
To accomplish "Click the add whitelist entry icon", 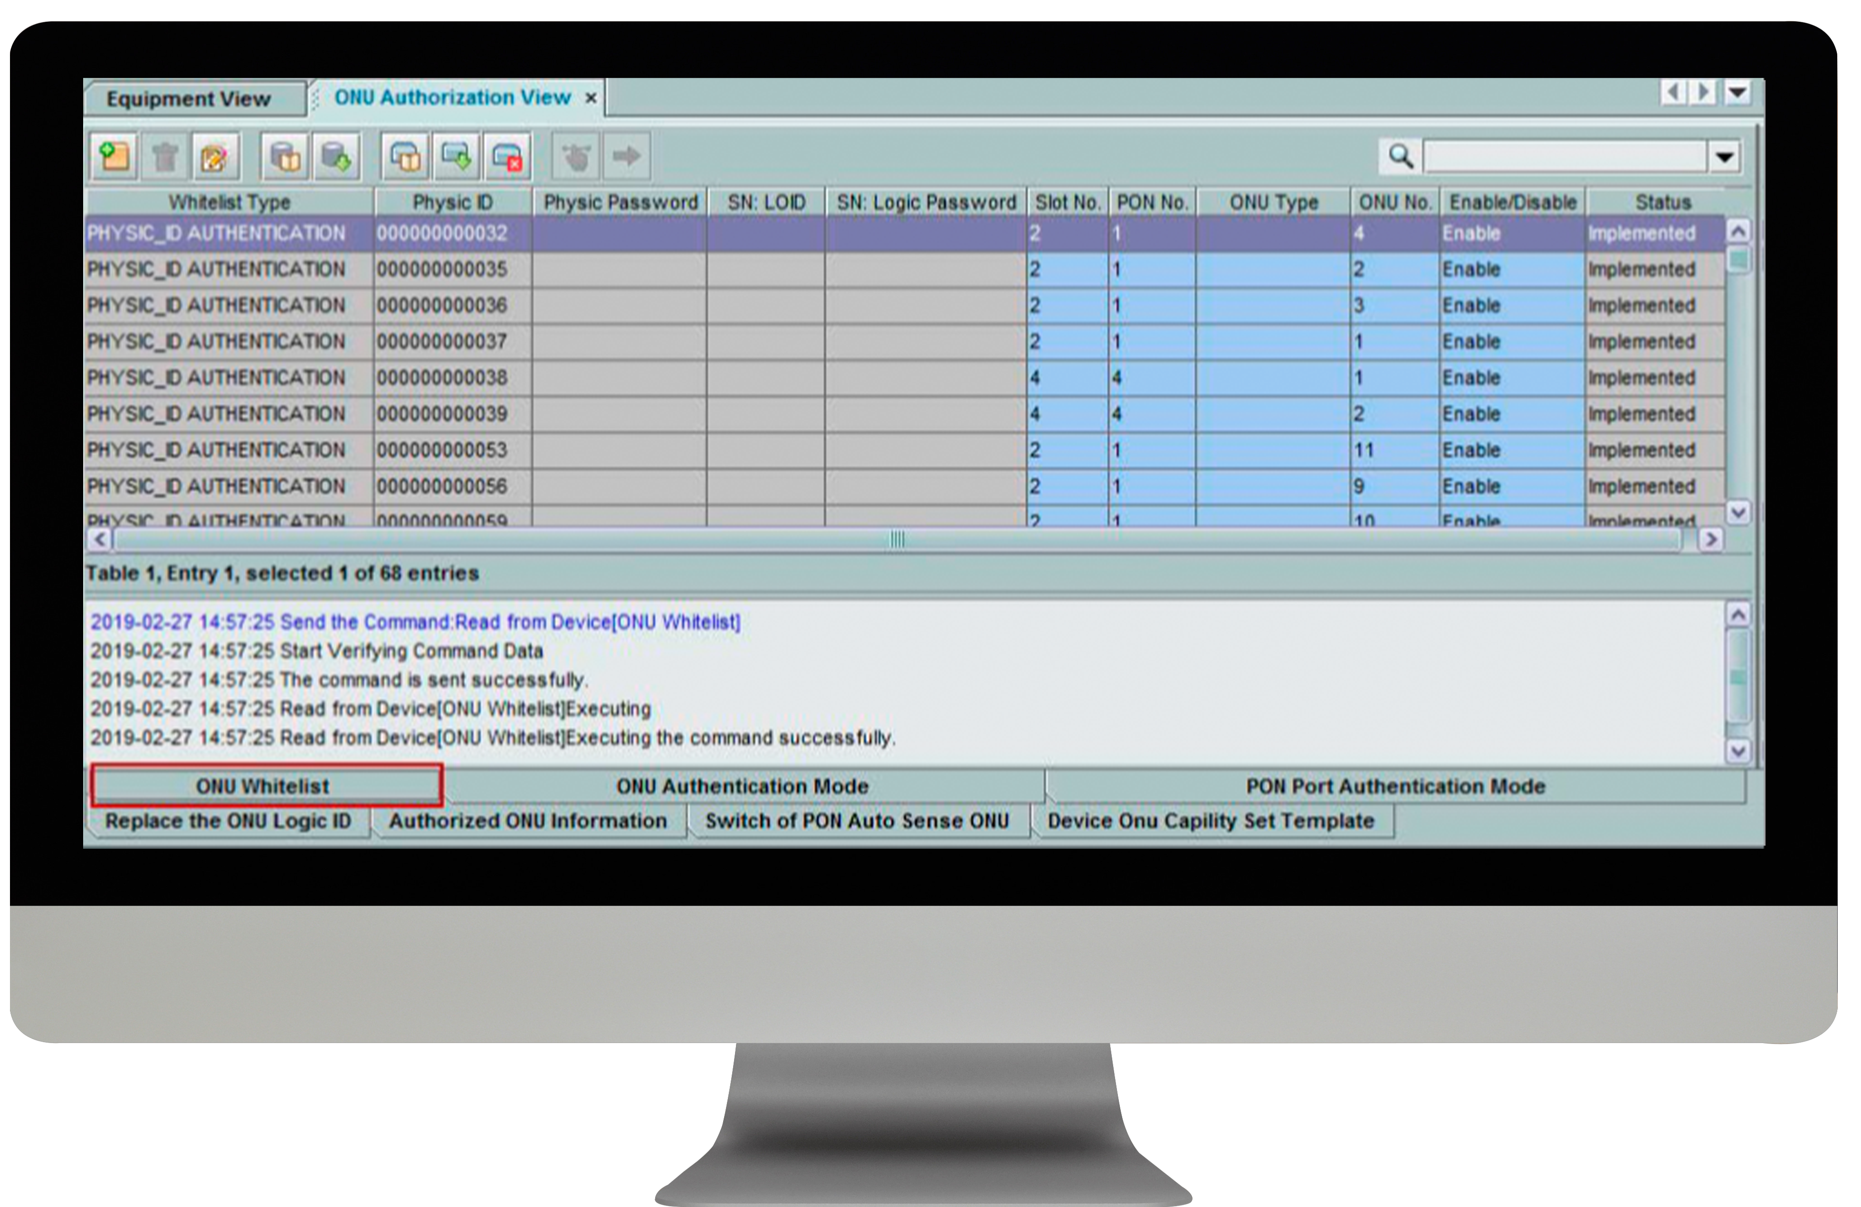I will point(114,156).
